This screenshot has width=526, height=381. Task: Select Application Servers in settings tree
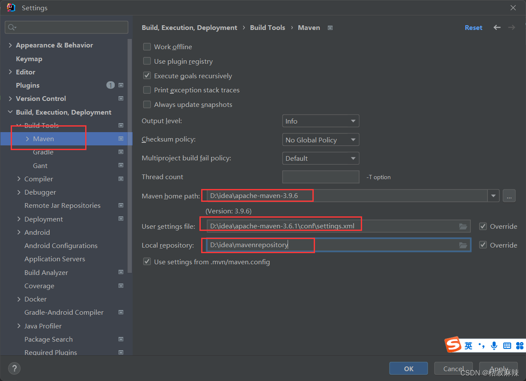pyautogui.click(x=55, y=259)
